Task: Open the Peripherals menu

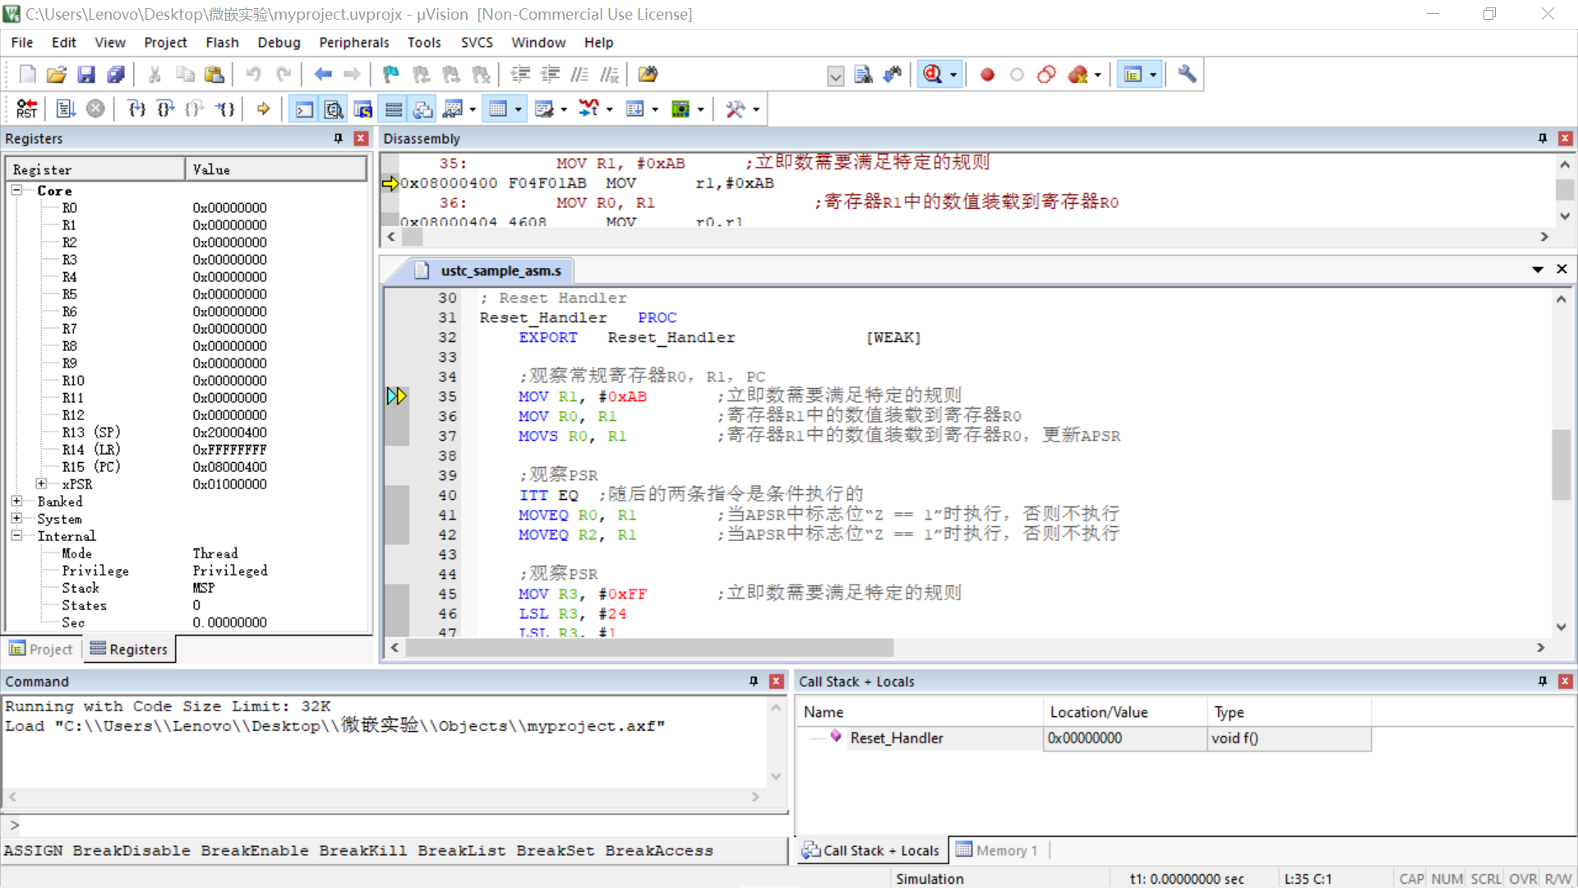Action: 353,43
